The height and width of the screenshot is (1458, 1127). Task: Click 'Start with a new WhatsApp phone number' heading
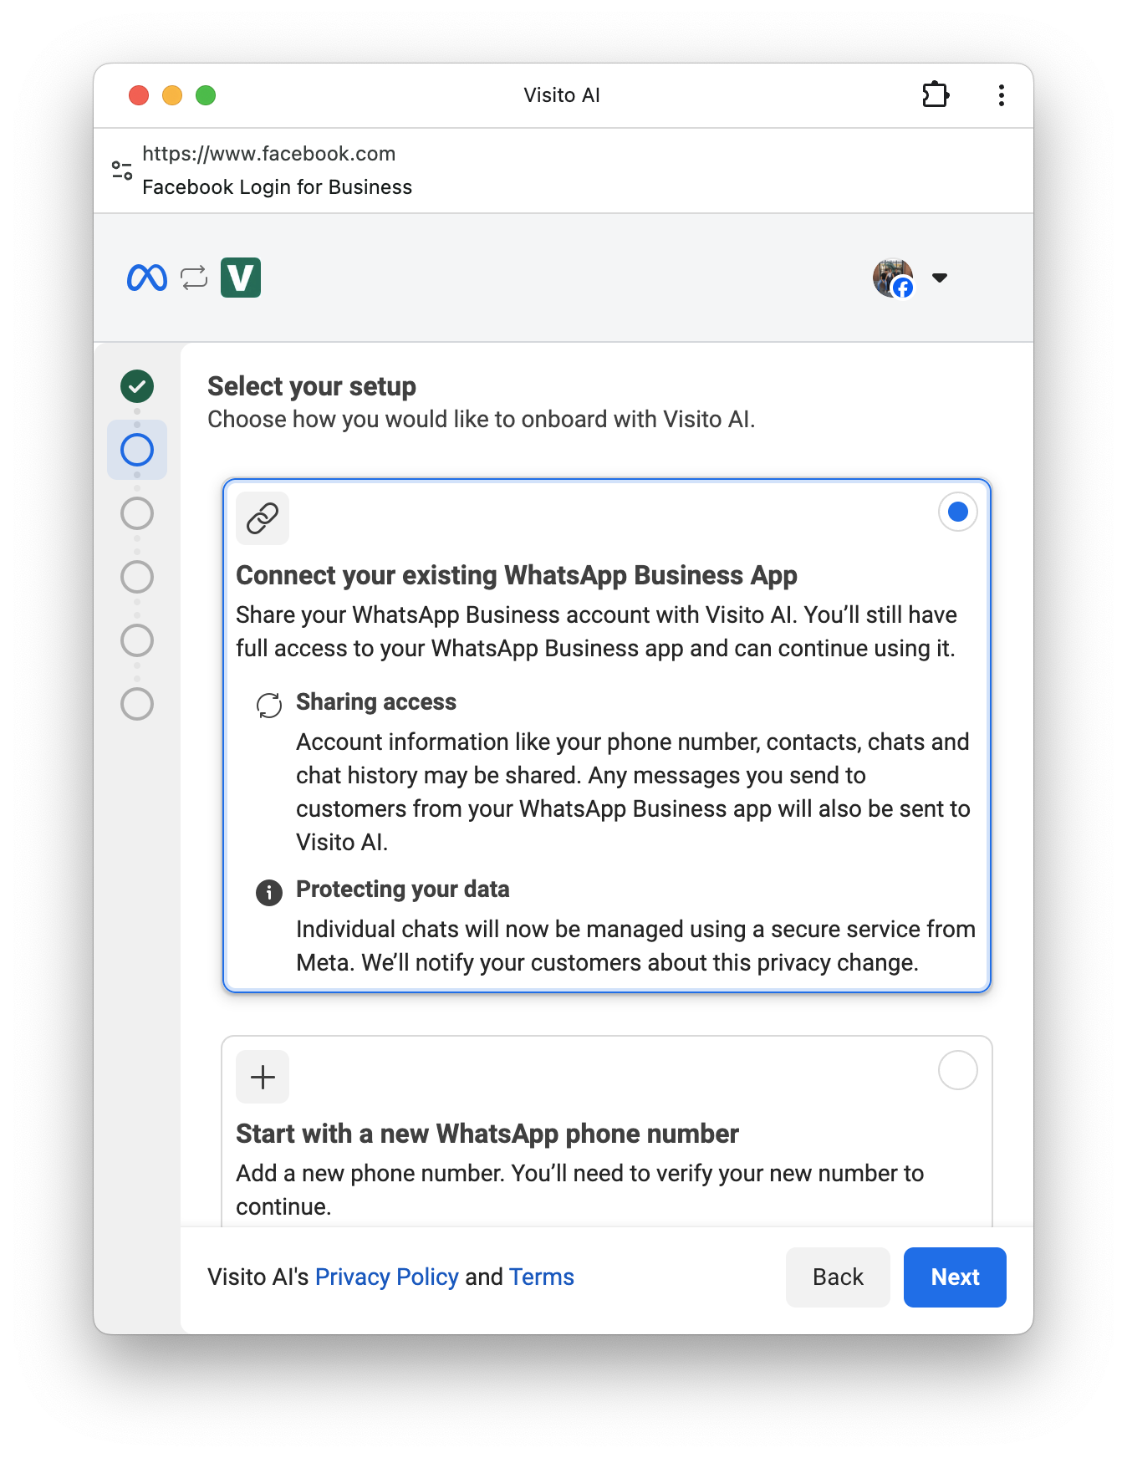pos(487,1134)
